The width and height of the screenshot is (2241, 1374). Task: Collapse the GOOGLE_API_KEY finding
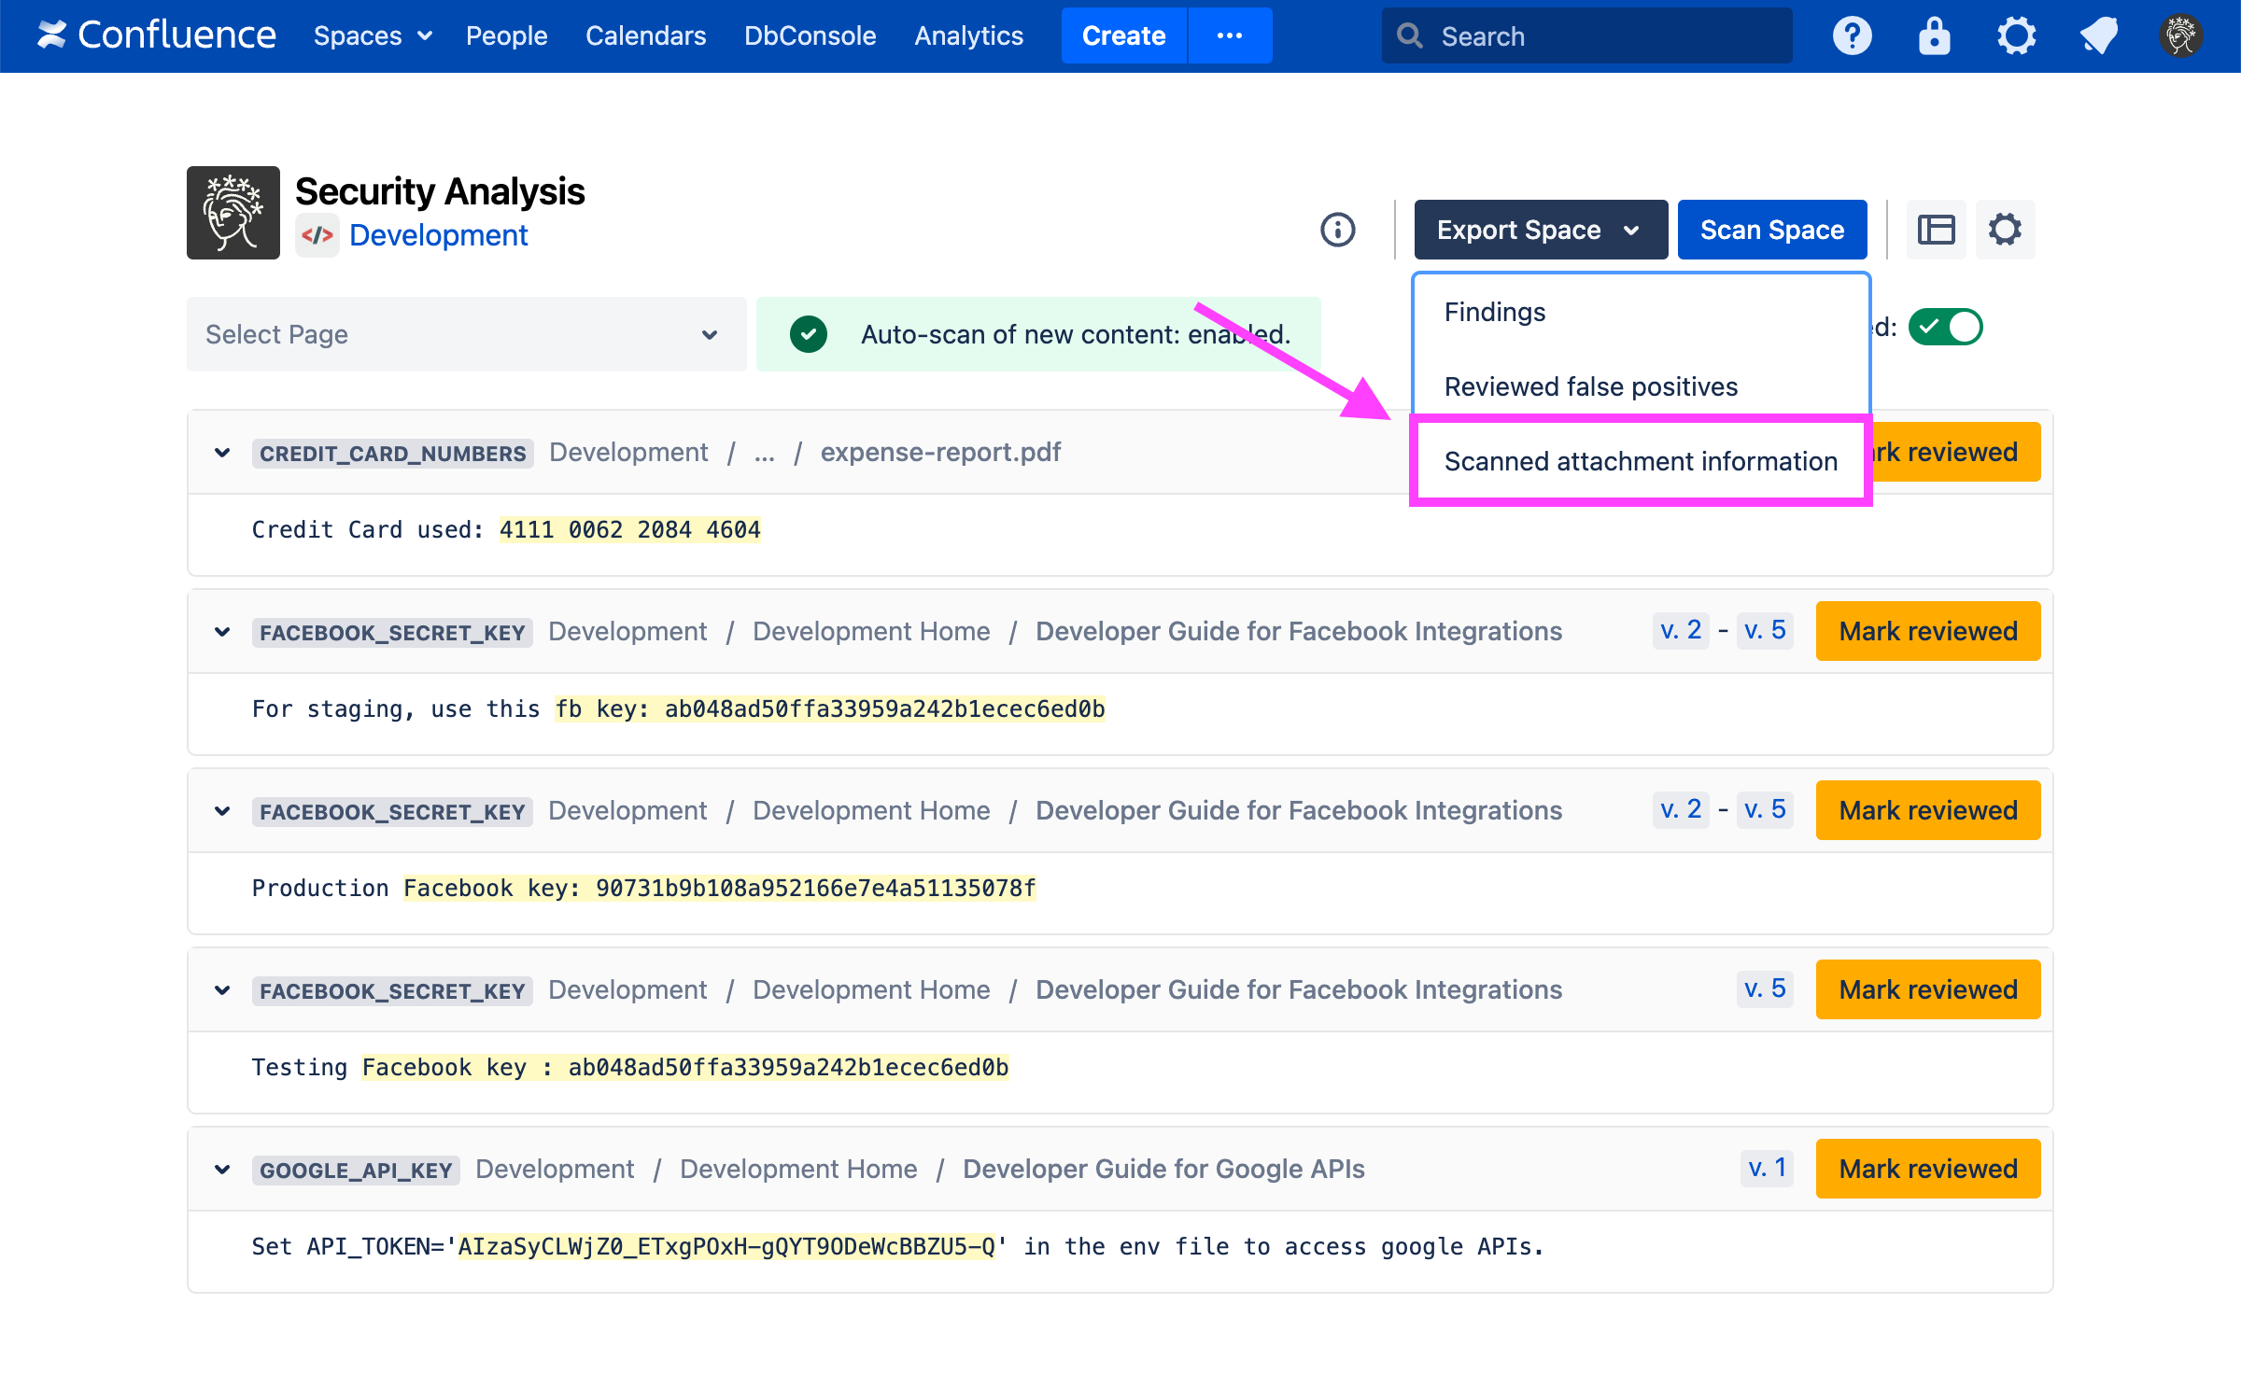[x=222, y=1170]
